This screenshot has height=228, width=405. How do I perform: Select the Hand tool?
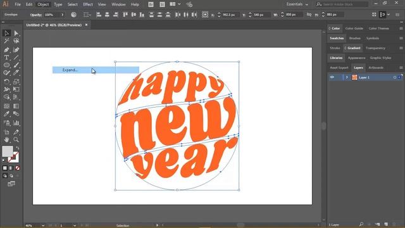coord(7,140)
